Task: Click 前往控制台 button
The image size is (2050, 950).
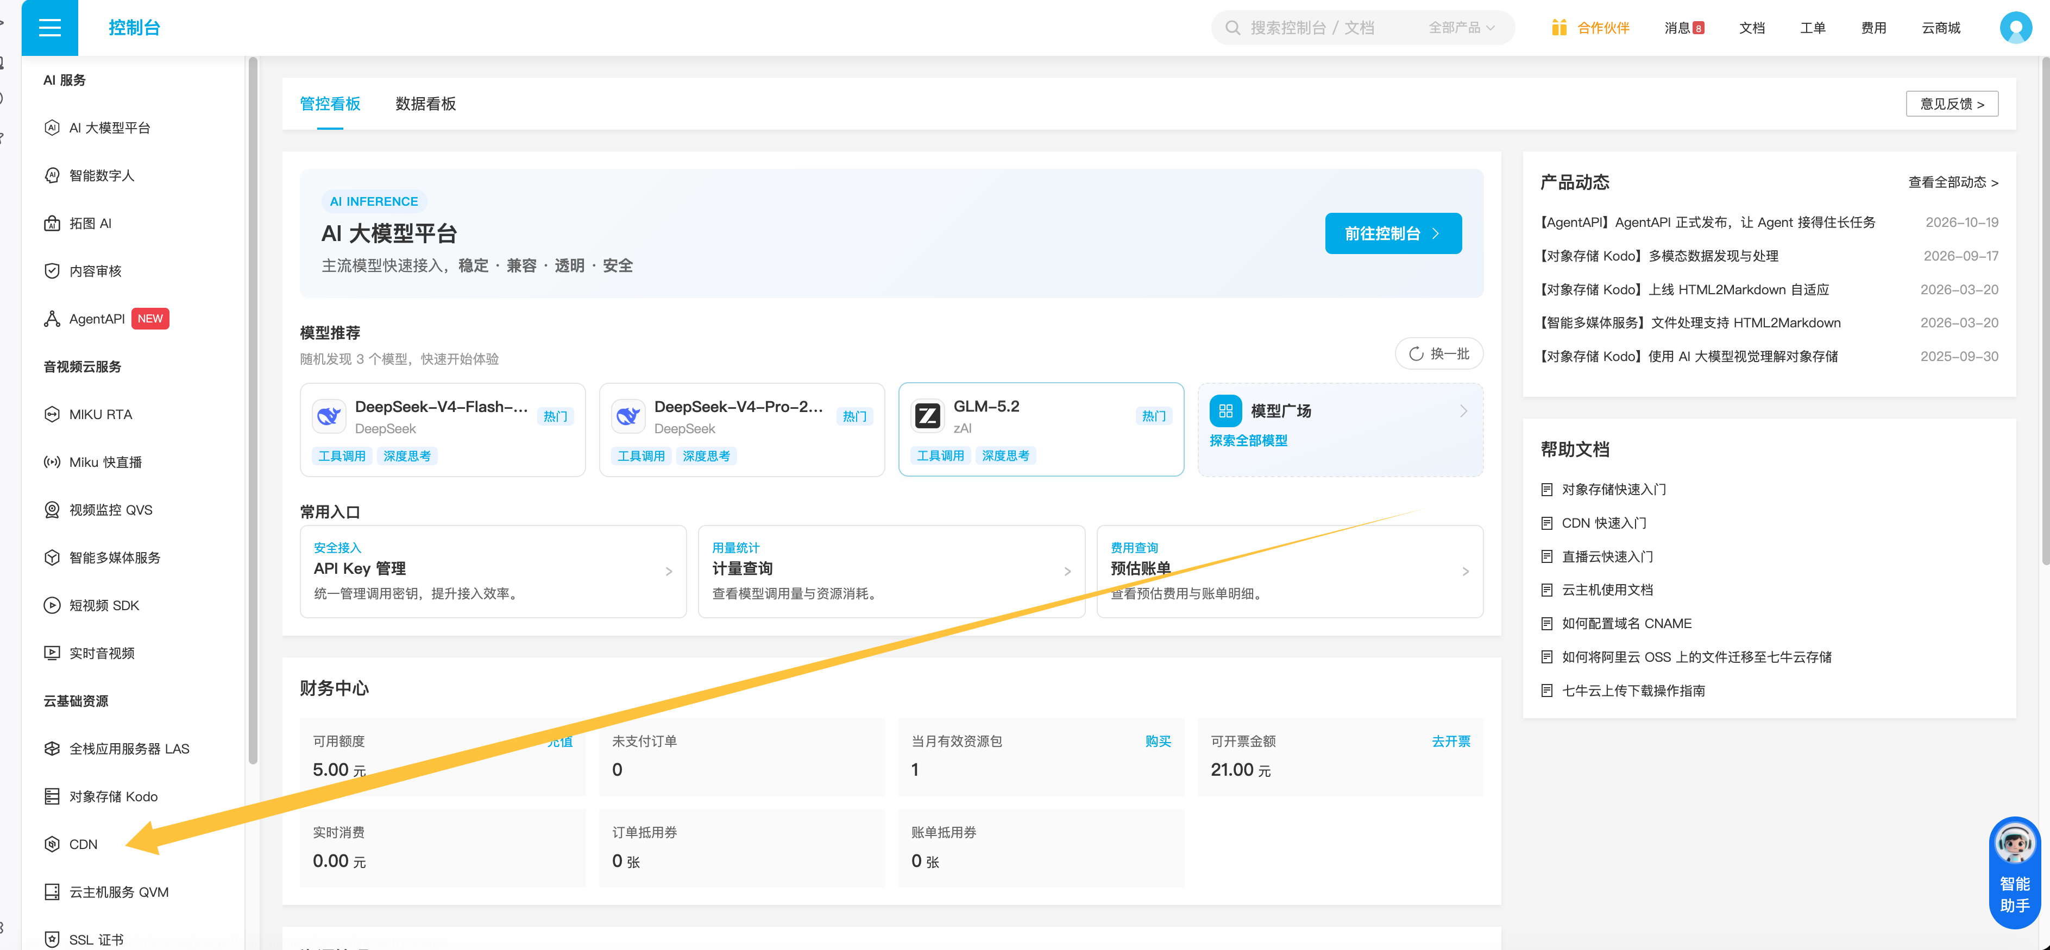Action: click(1393, 233)
